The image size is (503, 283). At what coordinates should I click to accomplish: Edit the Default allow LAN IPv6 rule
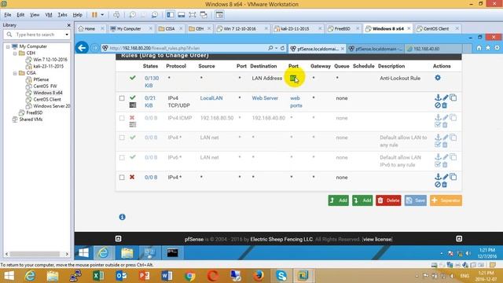(x=446, y=157)
